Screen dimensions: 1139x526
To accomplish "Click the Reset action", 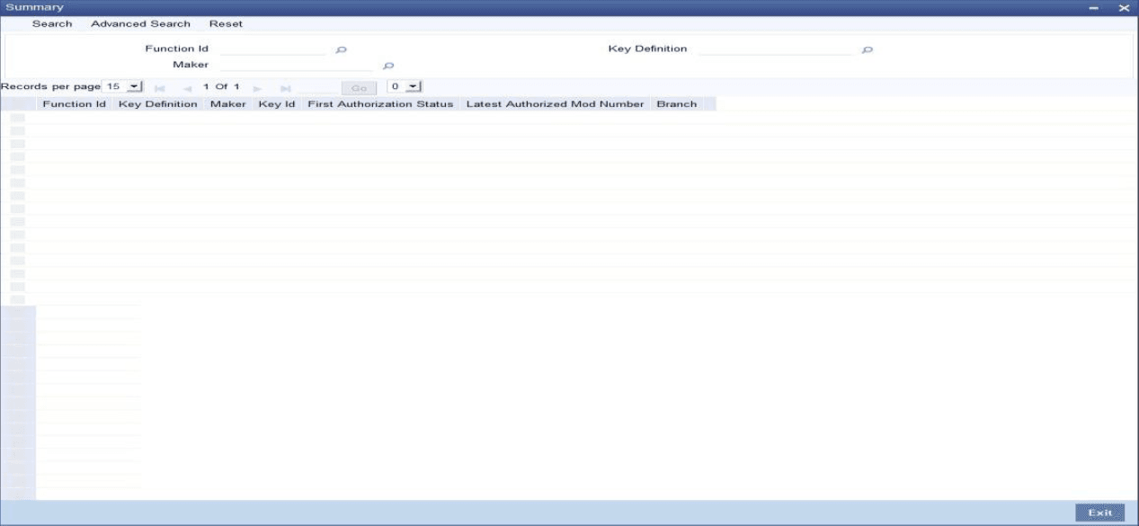I will (x=227, y=23).
